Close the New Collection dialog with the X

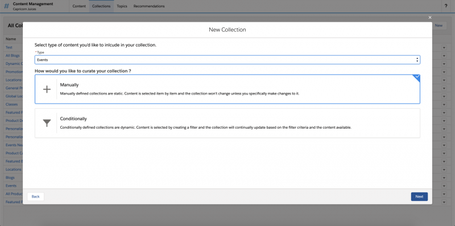point(430,18)
